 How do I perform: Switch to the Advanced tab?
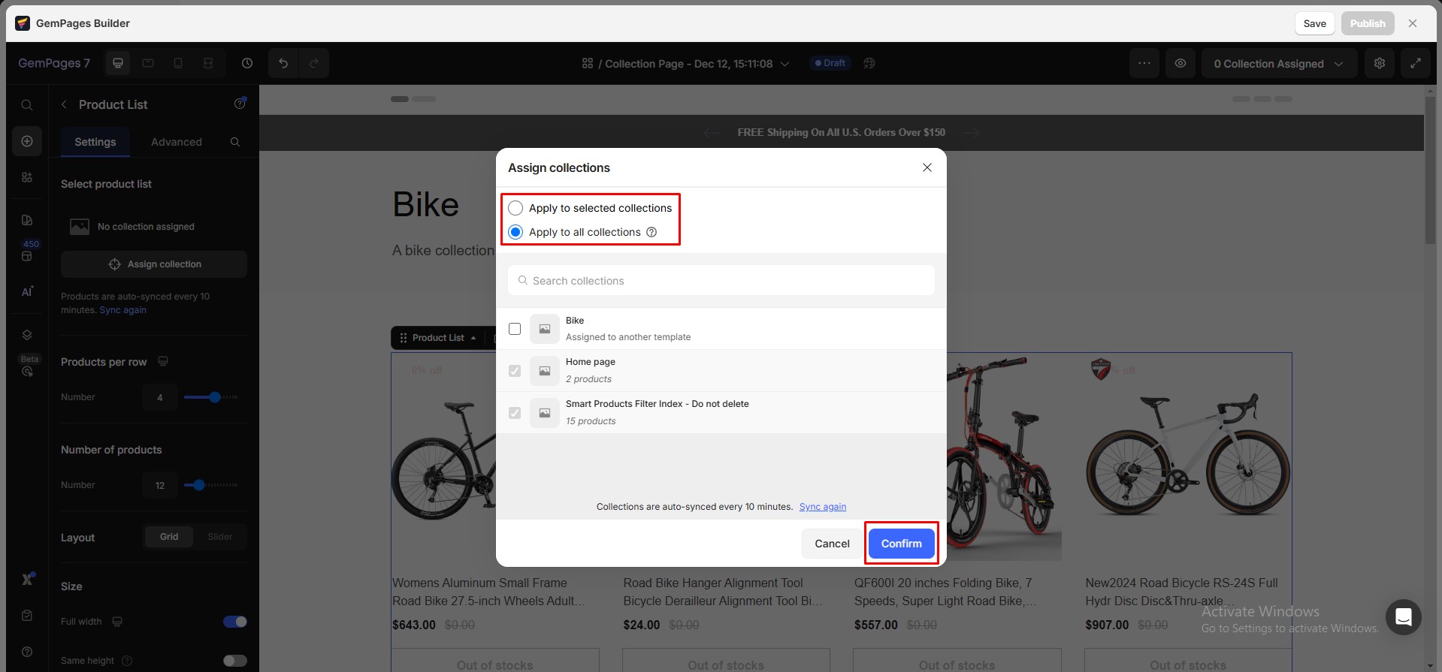pos(177,142)
